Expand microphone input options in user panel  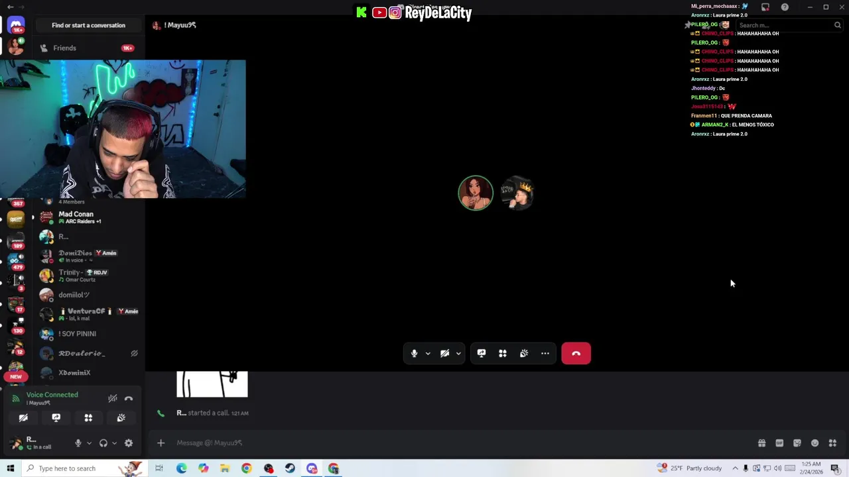coord(89,443)
